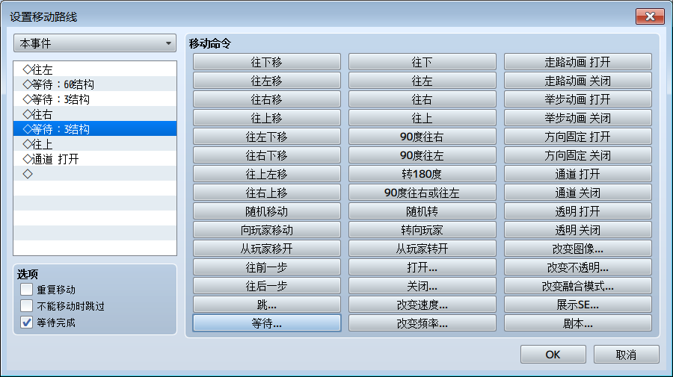Click the 举步动画 关闭 button
673x377 pixels.
pyautogui.click(x=578, y=118)
